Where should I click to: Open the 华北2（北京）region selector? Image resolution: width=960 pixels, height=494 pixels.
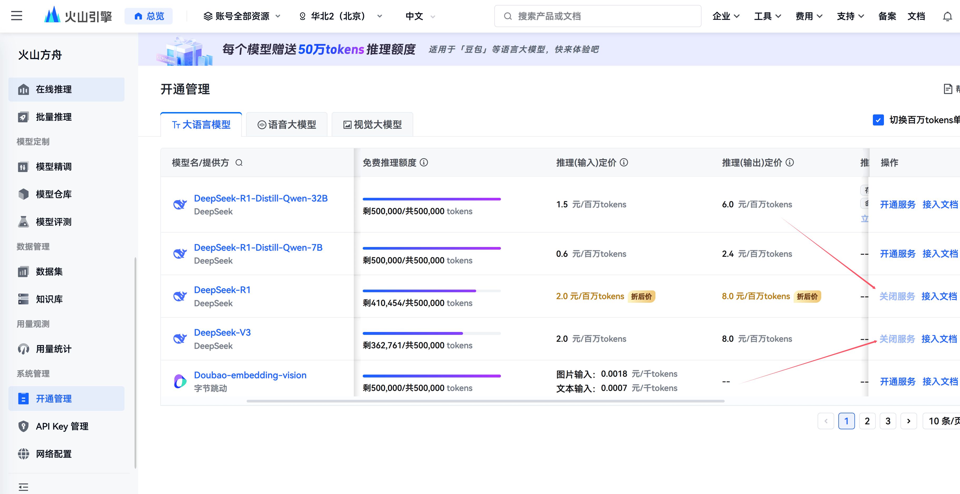(x=341, y=16)
